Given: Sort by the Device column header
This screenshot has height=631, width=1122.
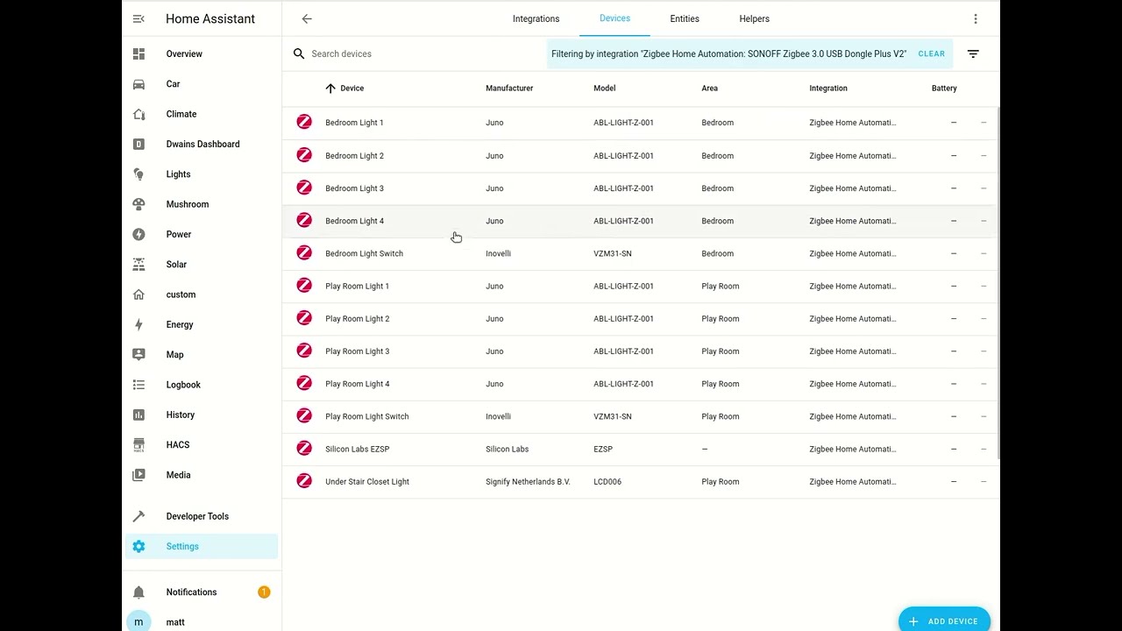Looking at the screenshot, I should pos(352,89).
